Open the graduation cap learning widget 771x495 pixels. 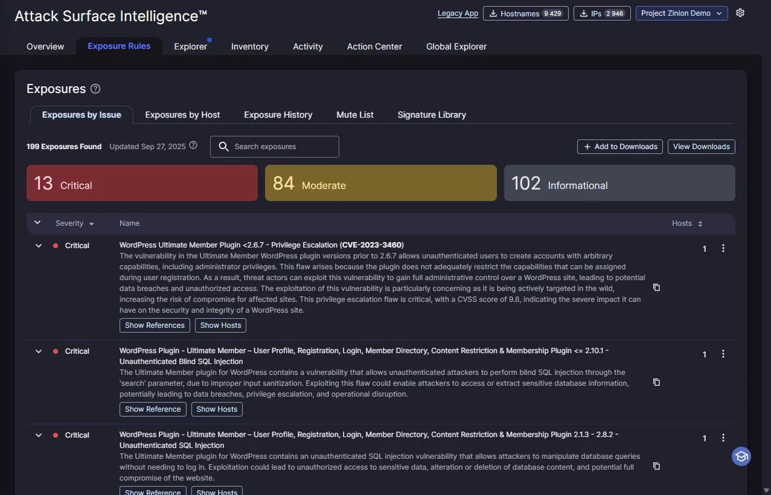(741, 456)
